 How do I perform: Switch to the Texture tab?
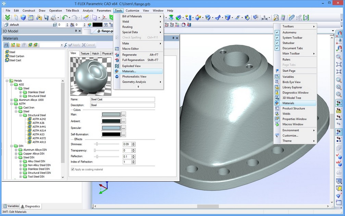[x=85, y=53]
